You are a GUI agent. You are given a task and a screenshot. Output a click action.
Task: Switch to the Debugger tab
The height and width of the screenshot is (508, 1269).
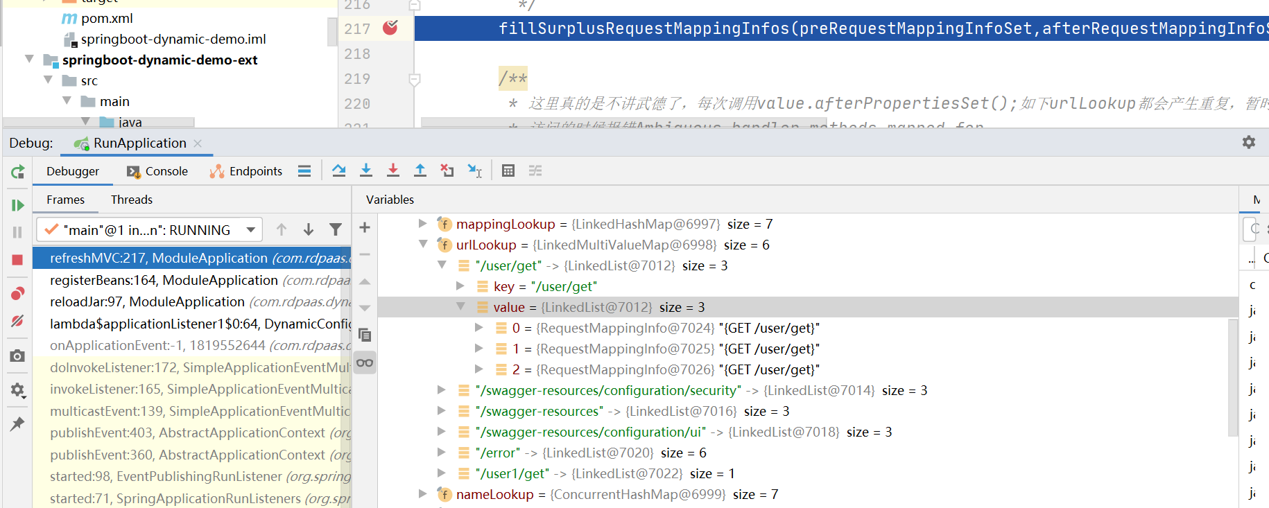tap(73, 171)
